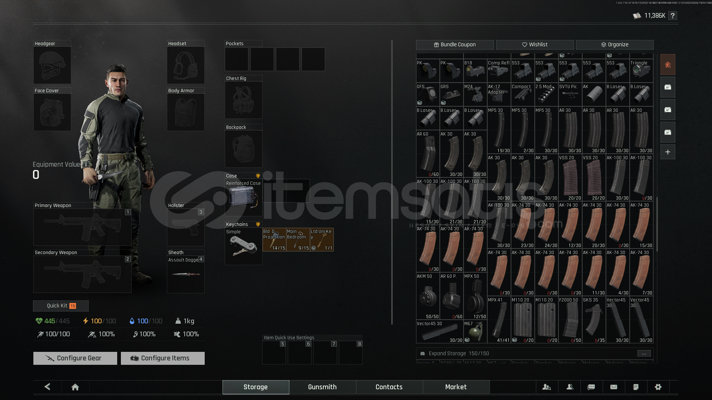Select the M24 item in storage
Image resolution: width=712 pixels, height=400 pixels.
tap(475, 94)
